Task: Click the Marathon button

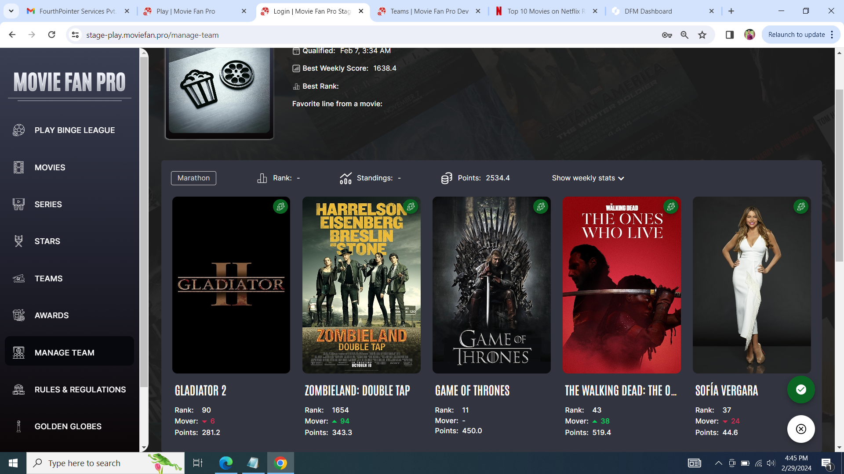Action: [193, 178]
